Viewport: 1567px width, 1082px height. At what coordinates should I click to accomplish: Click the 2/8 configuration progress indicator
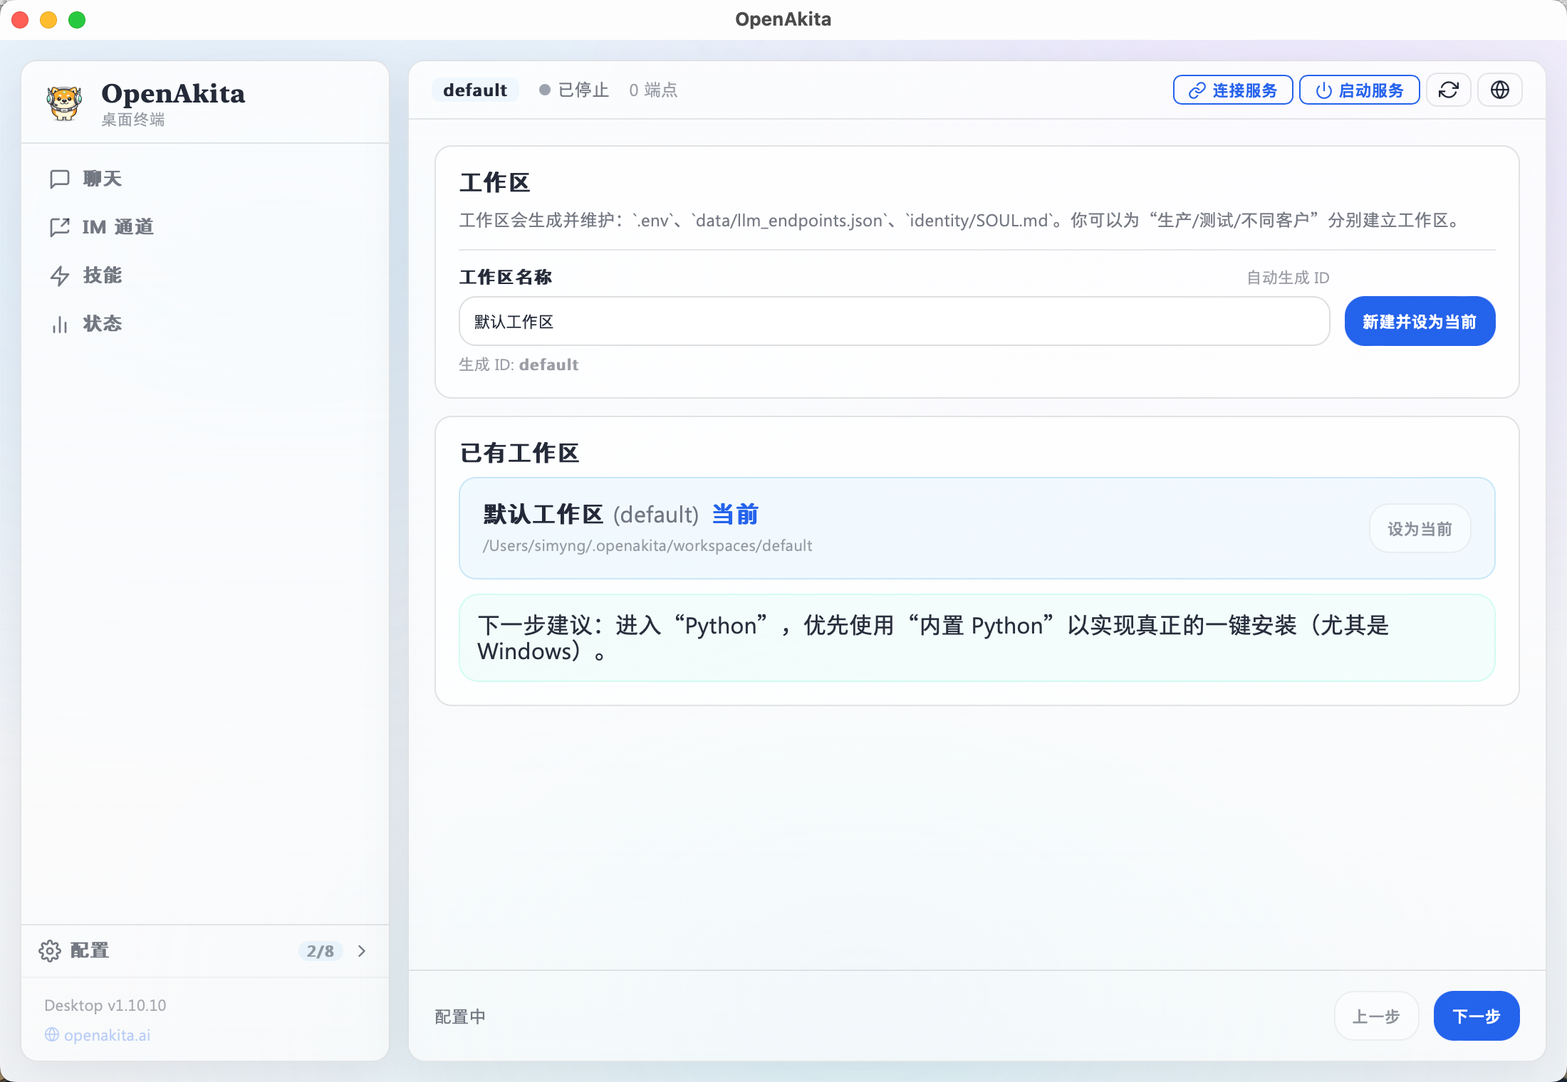321,951
